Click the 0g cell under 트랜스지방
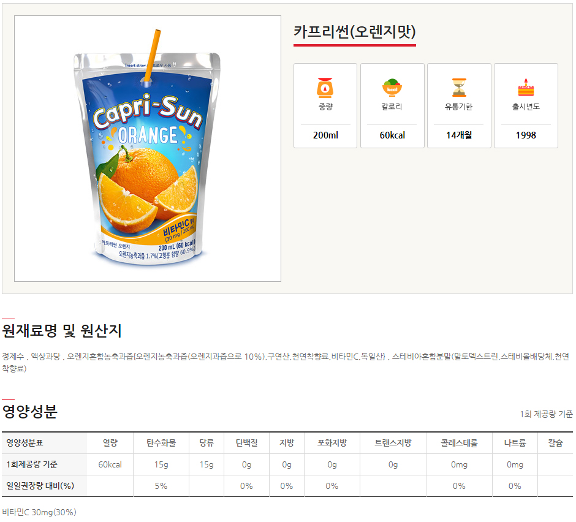 click(393, 464)
